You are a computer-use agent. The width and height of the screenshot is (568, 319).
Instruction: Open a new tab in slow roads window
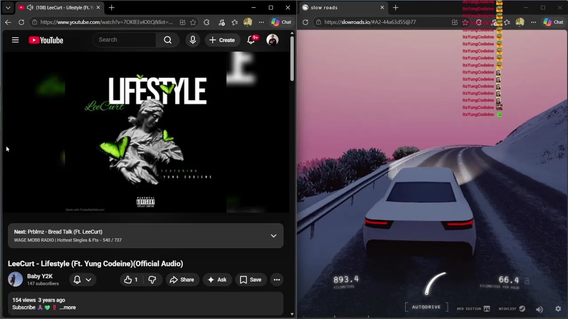click(x=395, y=8)
